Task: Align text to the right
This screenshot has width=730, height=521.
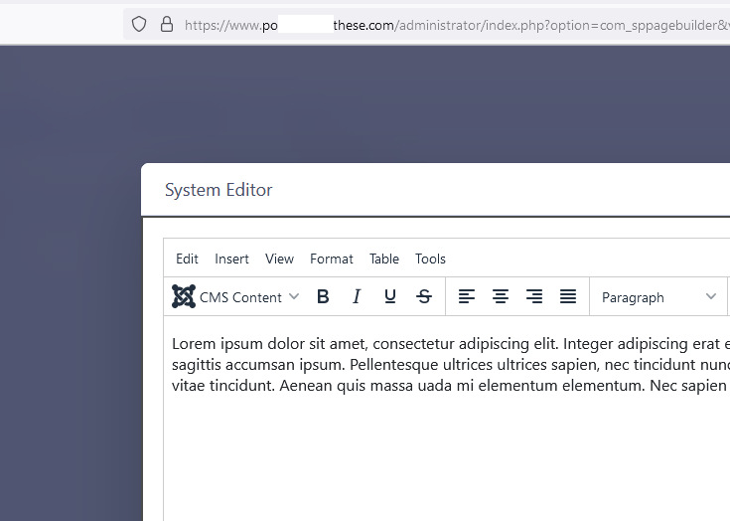Action: 534,296
